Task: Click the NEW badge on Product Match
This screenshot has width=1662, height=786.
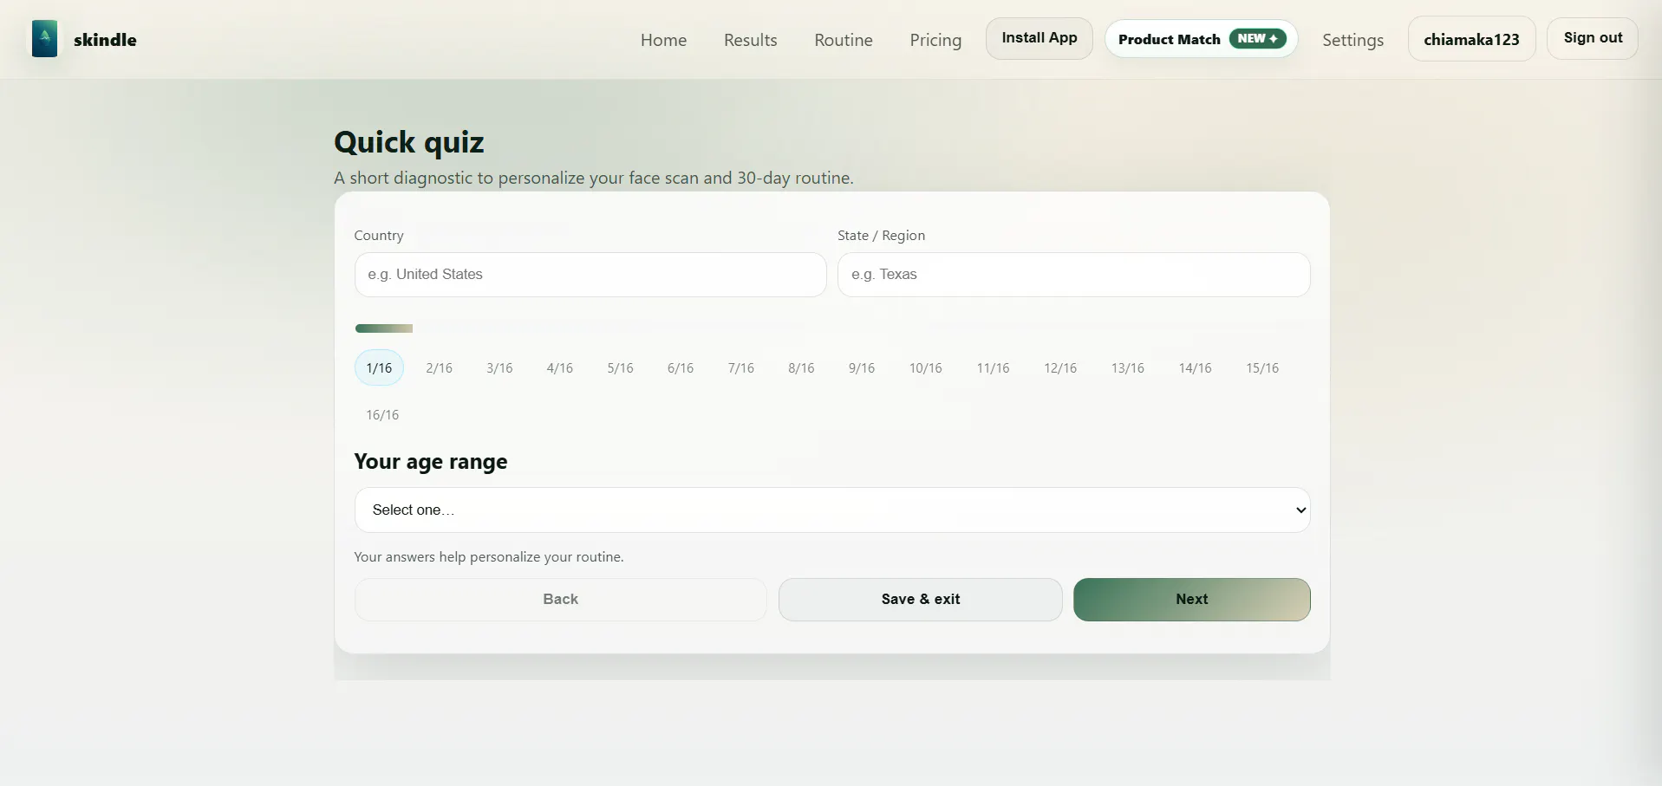Action: tap(1257, 39)
